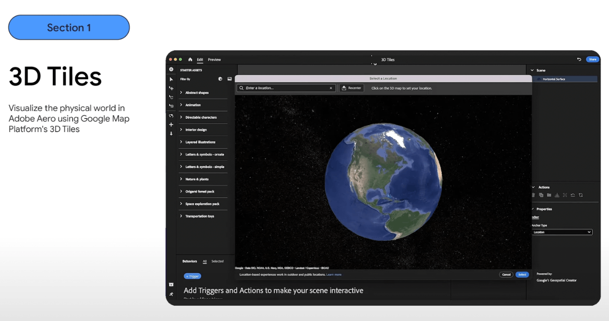Select the arrow selection tool in left toolbar
The height and width of the screenshot is (321, 609).
click(171, 79)
